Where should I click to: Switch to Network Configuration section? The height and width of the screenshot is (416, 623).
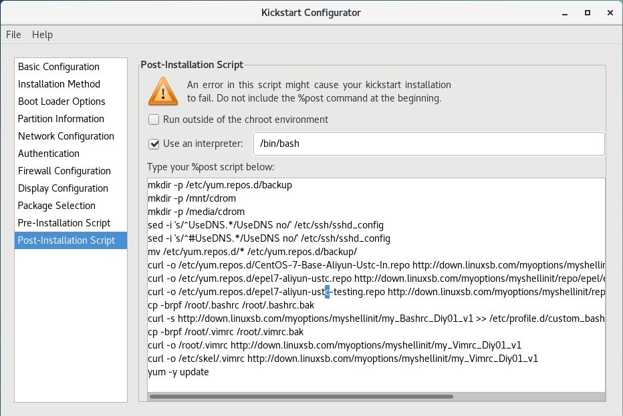coord(66,136)
